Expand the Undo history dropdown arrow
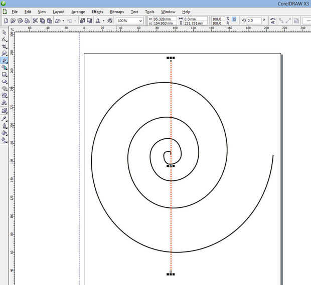311x285 pixels. 64,21
